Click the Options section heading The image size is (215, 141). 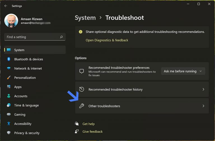click(x=81, y=58)
